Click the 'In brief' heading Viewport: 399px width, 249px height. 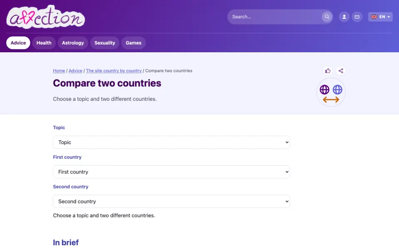tap(66, 242)
